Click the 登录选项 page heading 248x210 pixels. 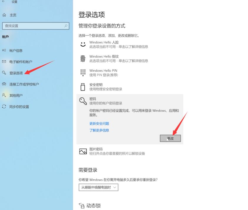(92, 14)
